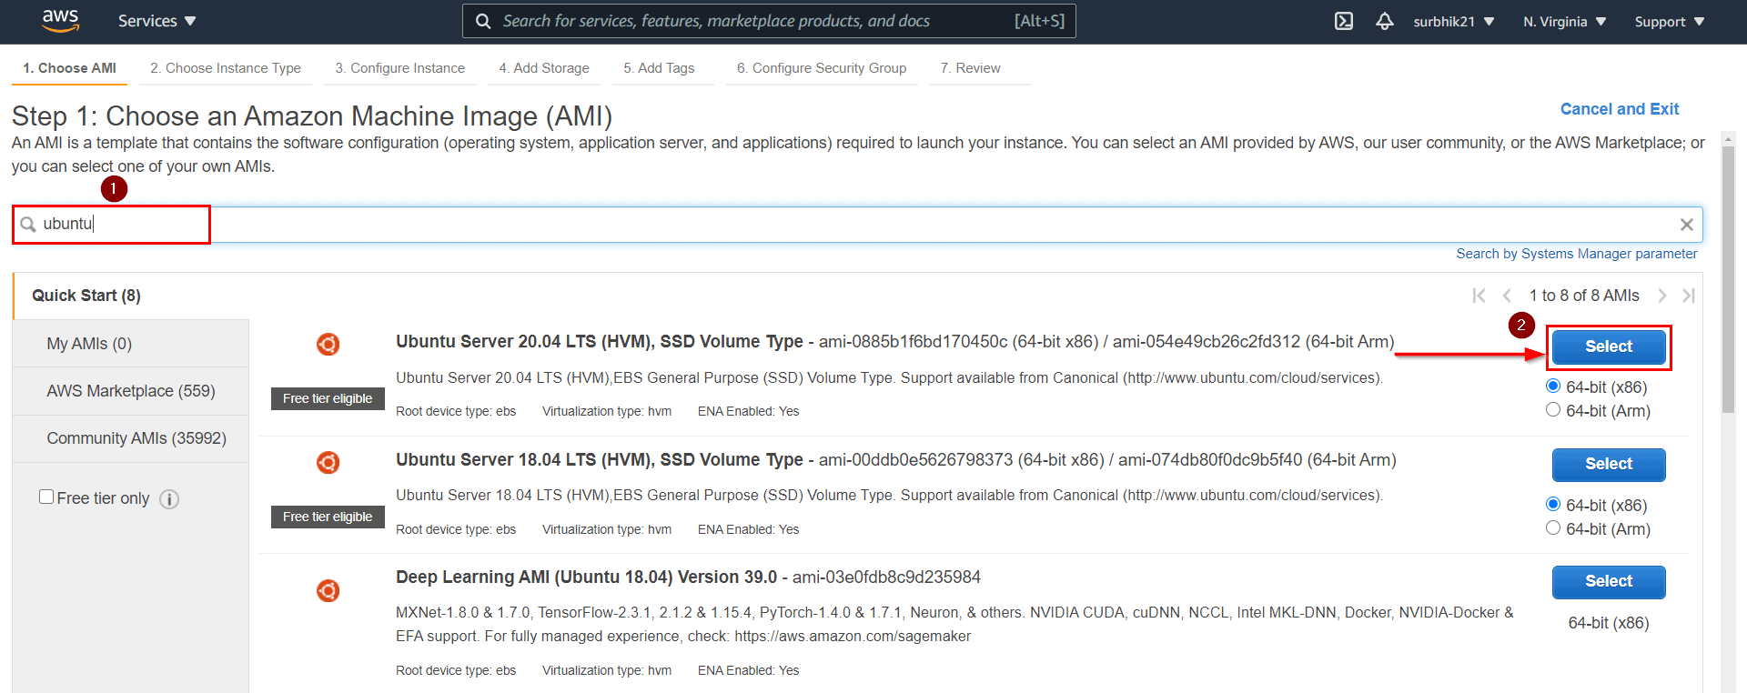1747x693 pixels.
Task: Choose 64-bit (Arm) for Ubuntu Server 18.04
Action: tap(1553, 527)
